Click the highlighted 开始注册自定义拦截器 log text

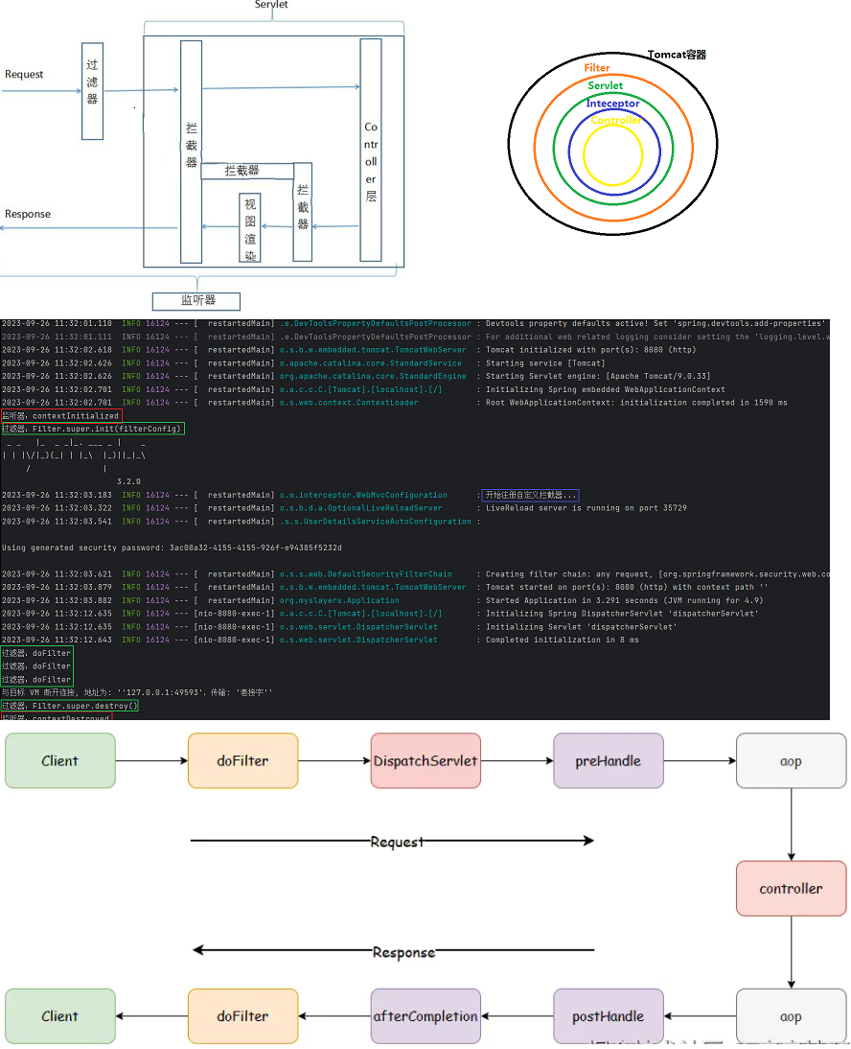tap(531, 495)
